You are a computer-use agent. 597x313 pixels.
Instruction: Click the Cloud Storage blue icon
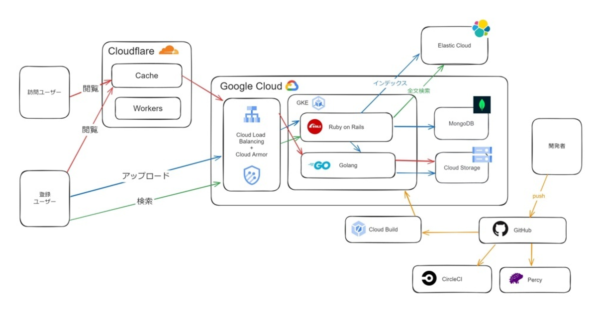(x=482, y=155)
